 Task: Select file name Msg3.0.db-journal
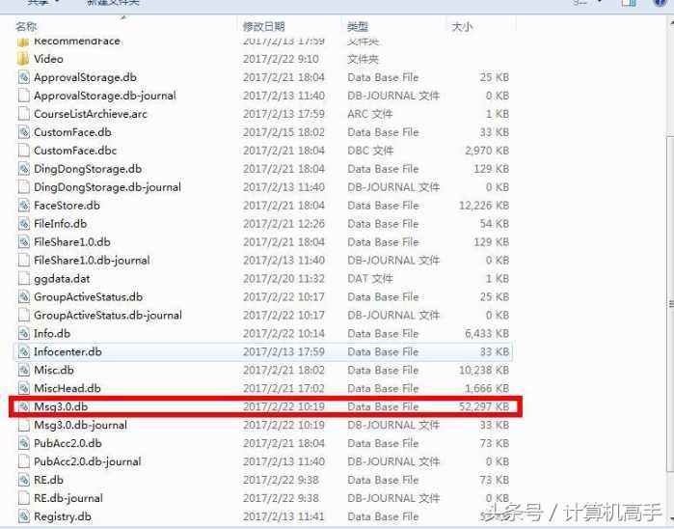click(80, 425)
